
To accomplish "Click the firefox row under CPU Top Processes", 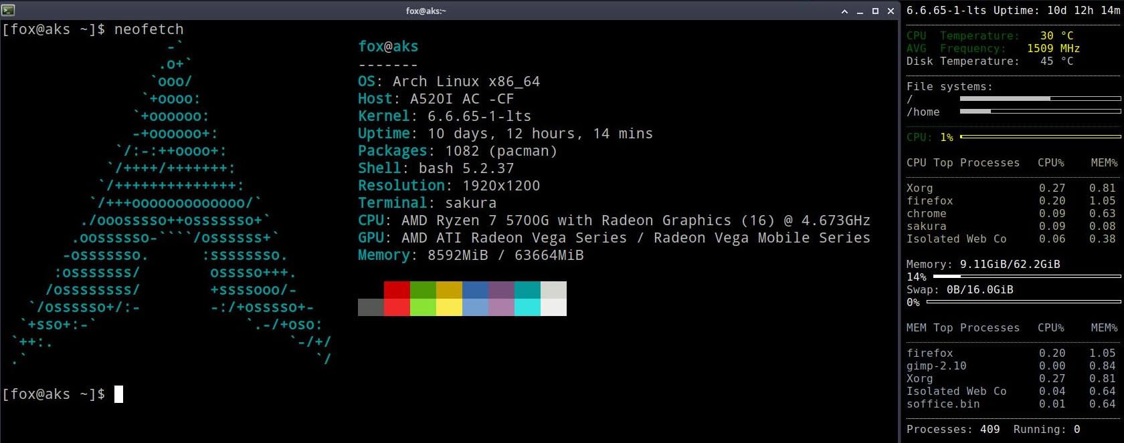I will (1012, 201).
